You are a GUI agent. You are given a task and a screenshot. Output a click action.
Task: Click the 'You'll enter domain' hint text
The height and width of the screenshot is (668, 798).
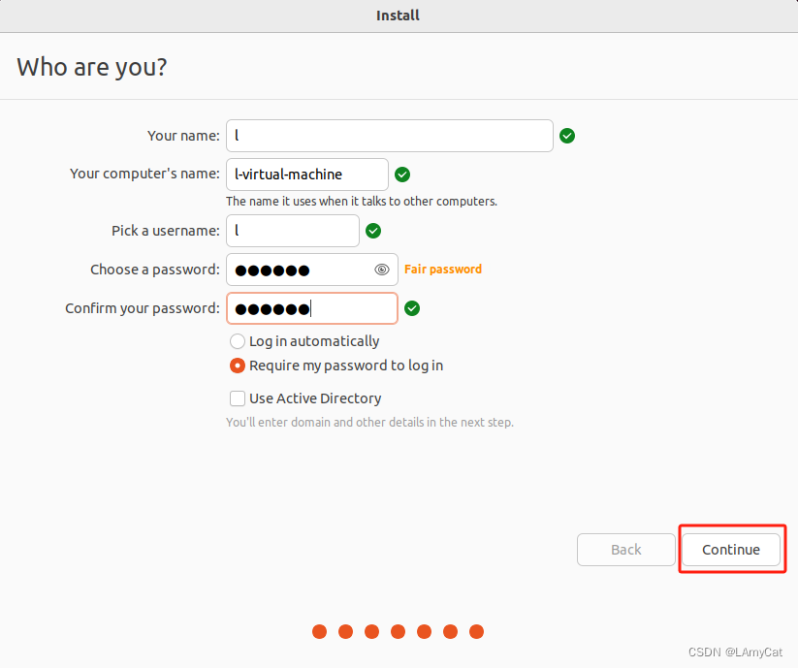point(370,423)
